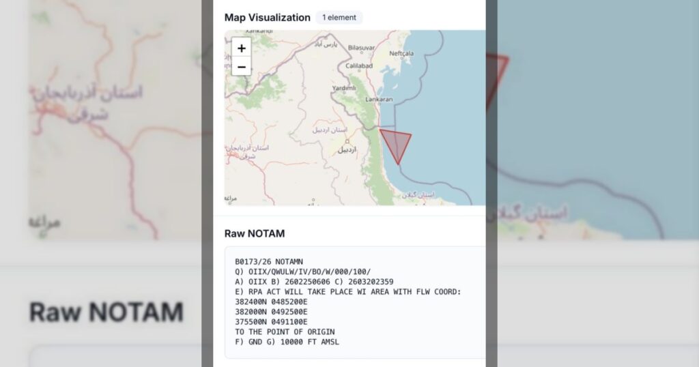Click the پارس آباد label on map

(326, 44)
